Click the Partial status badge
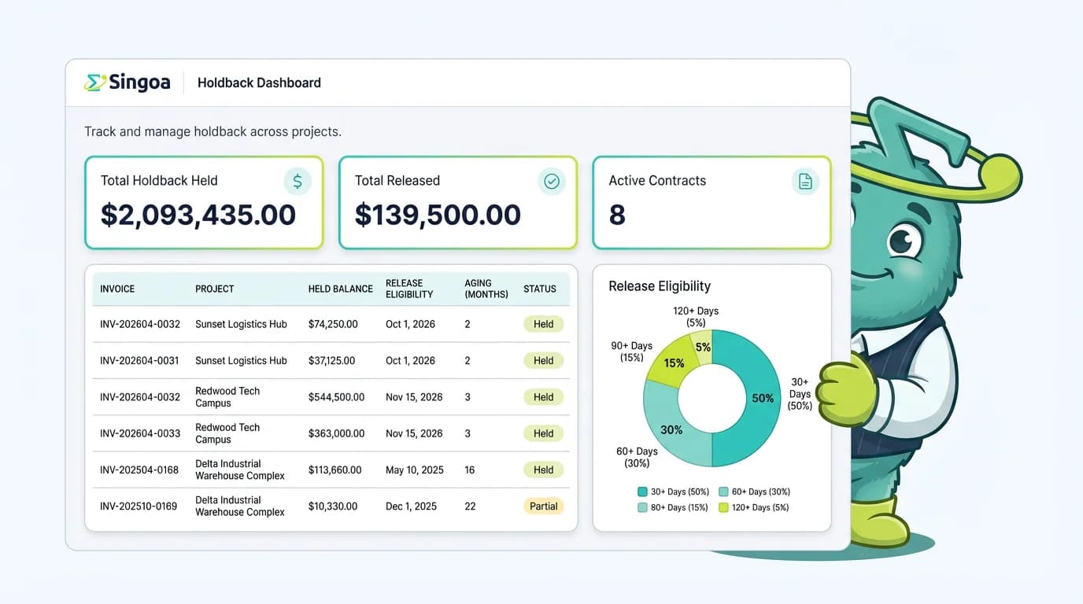Screen dimensions: 1083x604 coord(543,506)
